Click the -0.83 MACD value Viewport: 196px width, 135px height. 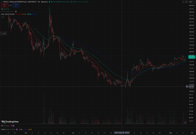(30, 130)
